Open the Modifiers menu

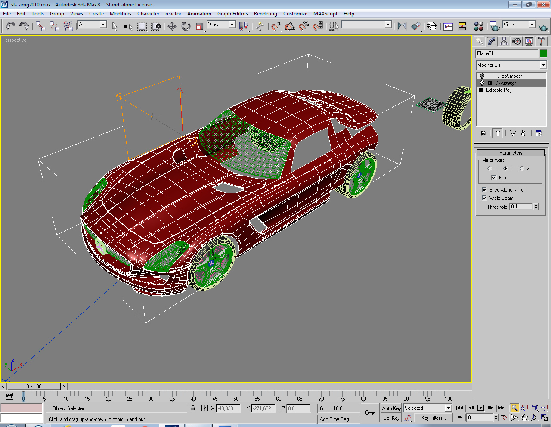click(120, 14)
